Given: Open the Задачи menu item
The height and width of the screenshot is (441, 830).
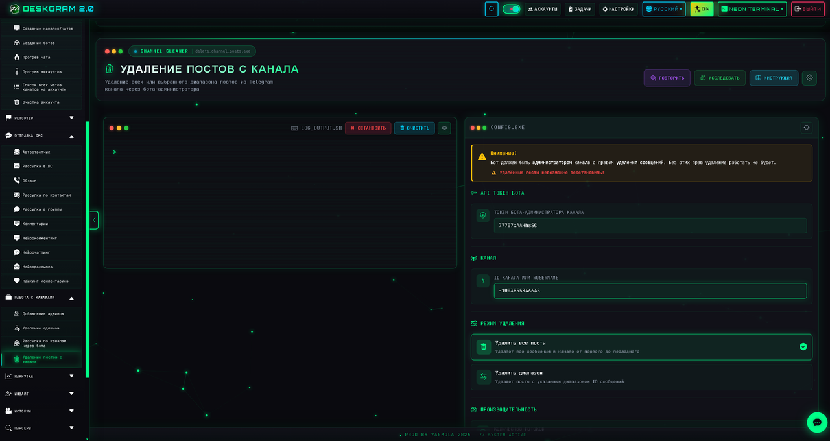Looking at the screenshot, I should pos(580,9).
